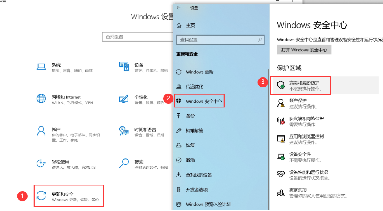Select Windows 更新 in the sidebar
The height and width of the screenshot is (211, 383).
pos(199,72)
